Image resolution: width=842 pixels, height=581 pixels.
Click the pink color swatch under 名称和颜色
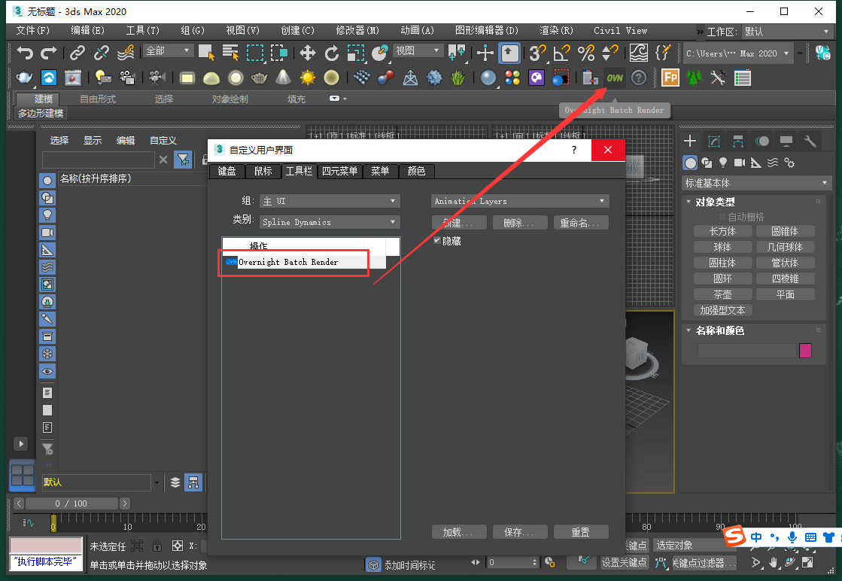pos(807,351)
